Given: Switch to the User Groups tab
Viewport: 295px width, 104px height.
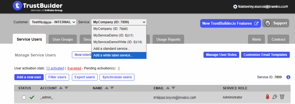Looking at the screenshot, I should tap(63, 39).
